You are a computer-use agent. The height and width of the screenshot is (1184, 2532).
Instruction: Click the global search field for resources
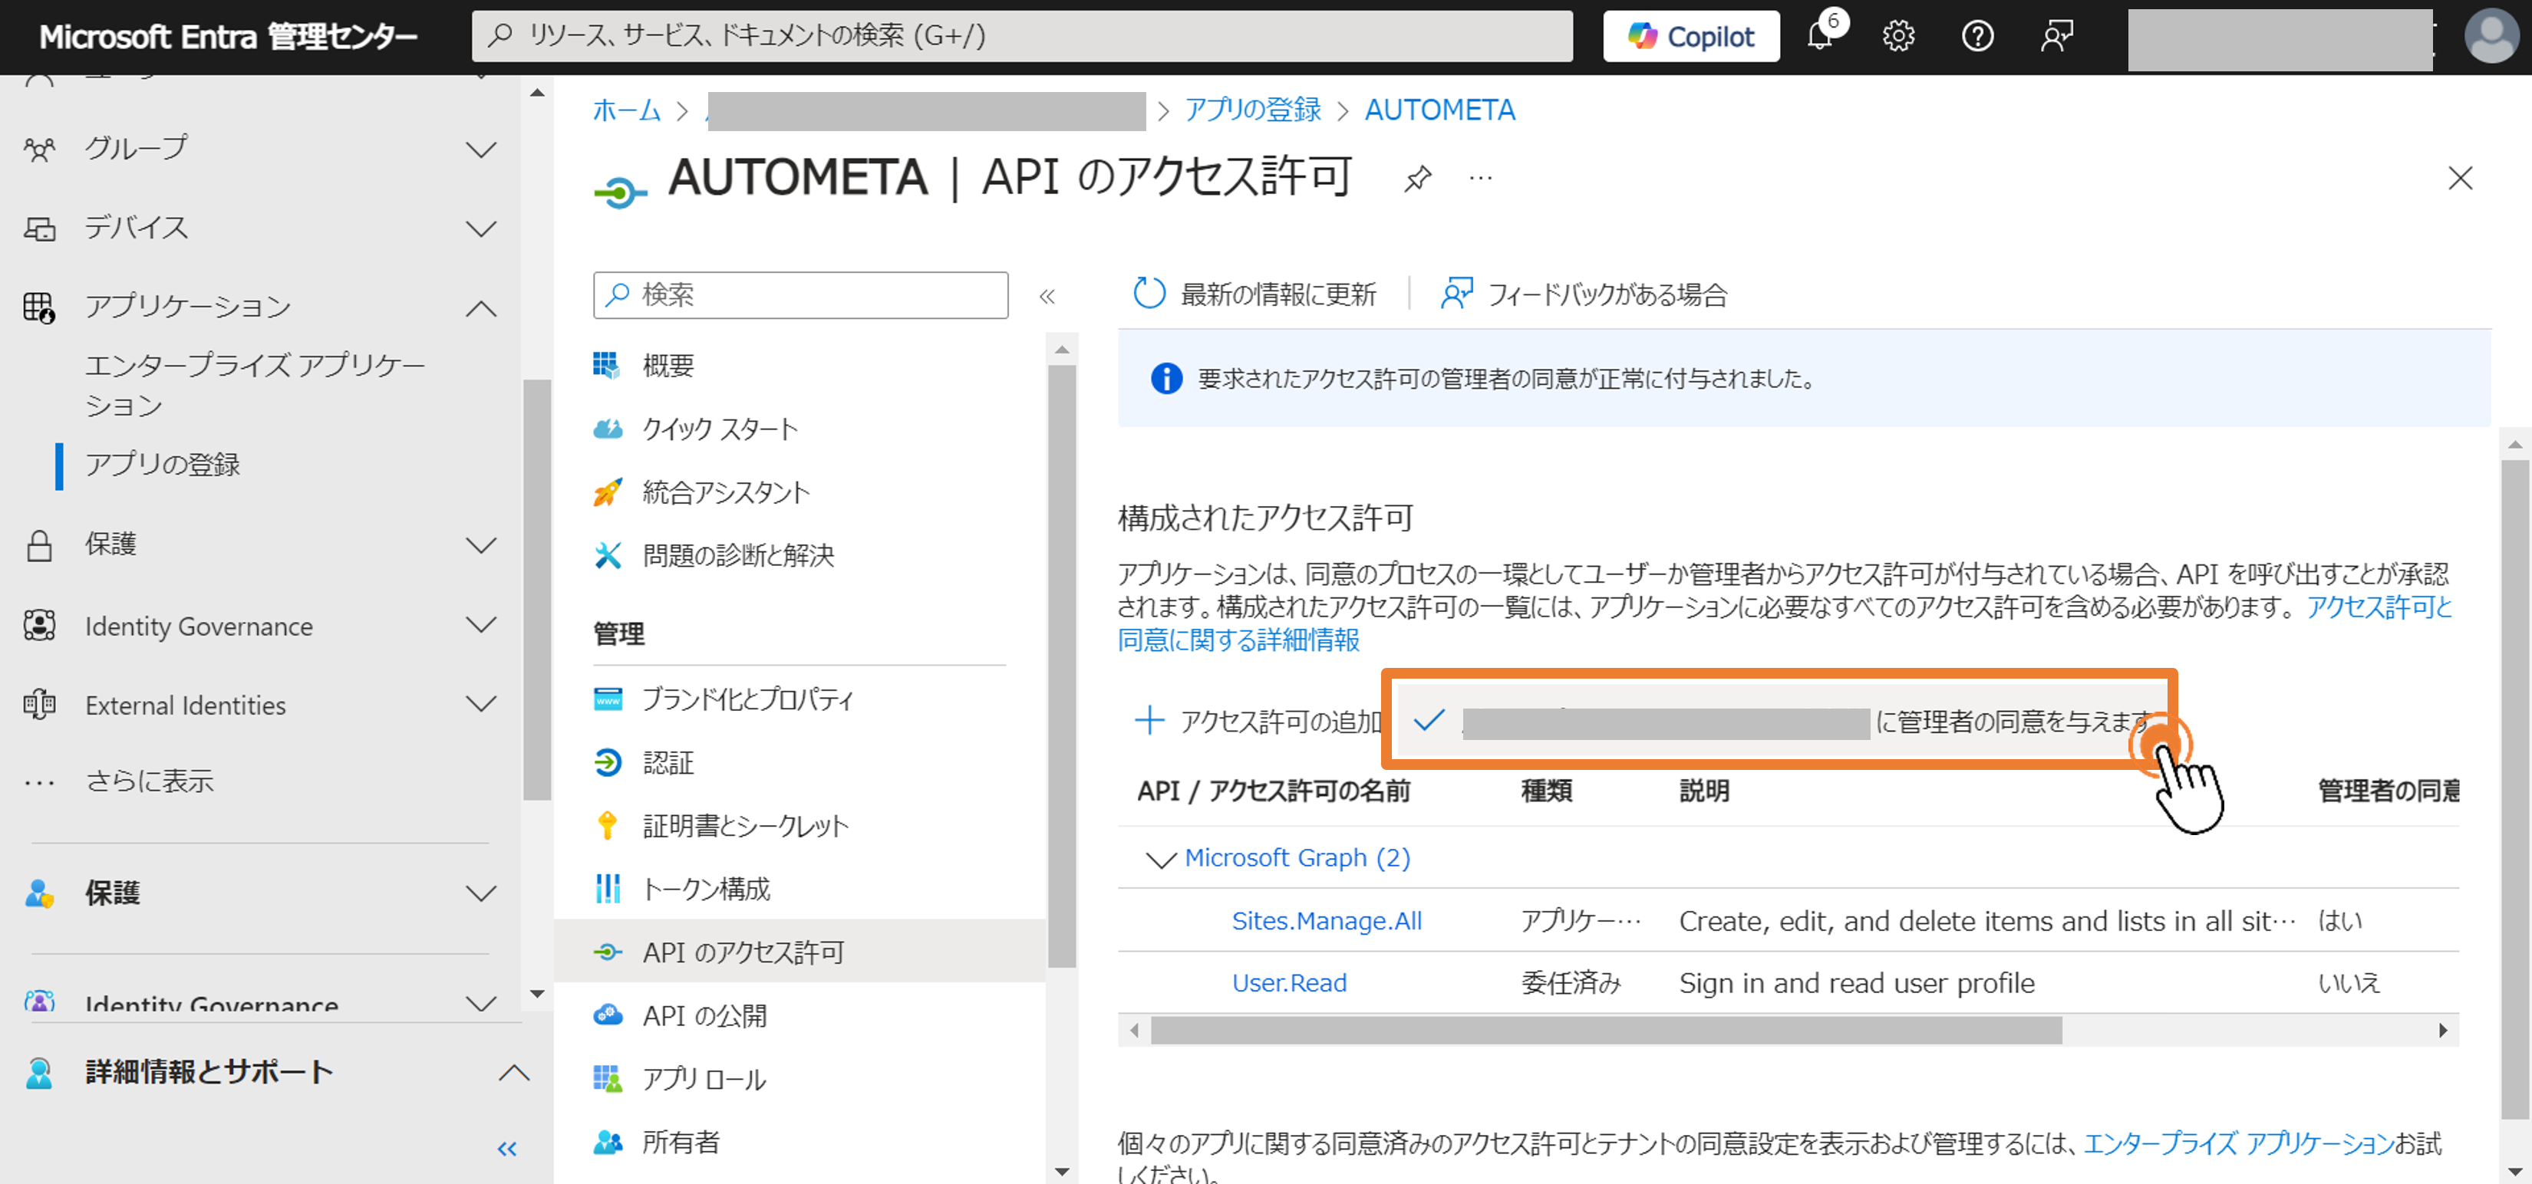1022,36
